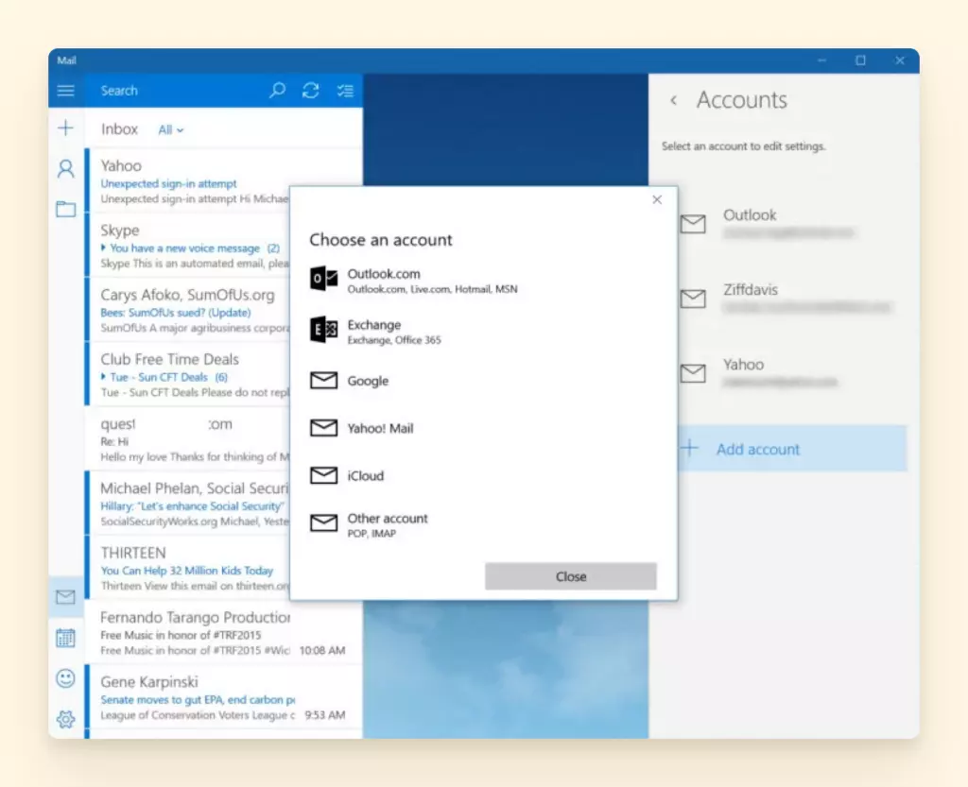The width and height of the screenshot is (968, 787).
Task: Open settings gear icon in sidebar
Action: coord(65,719)
